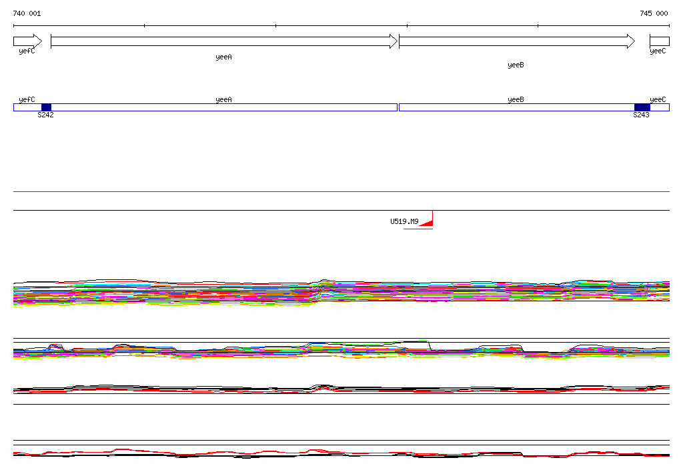Click the yeeB blue outlined track box

[x=517, y=107]
